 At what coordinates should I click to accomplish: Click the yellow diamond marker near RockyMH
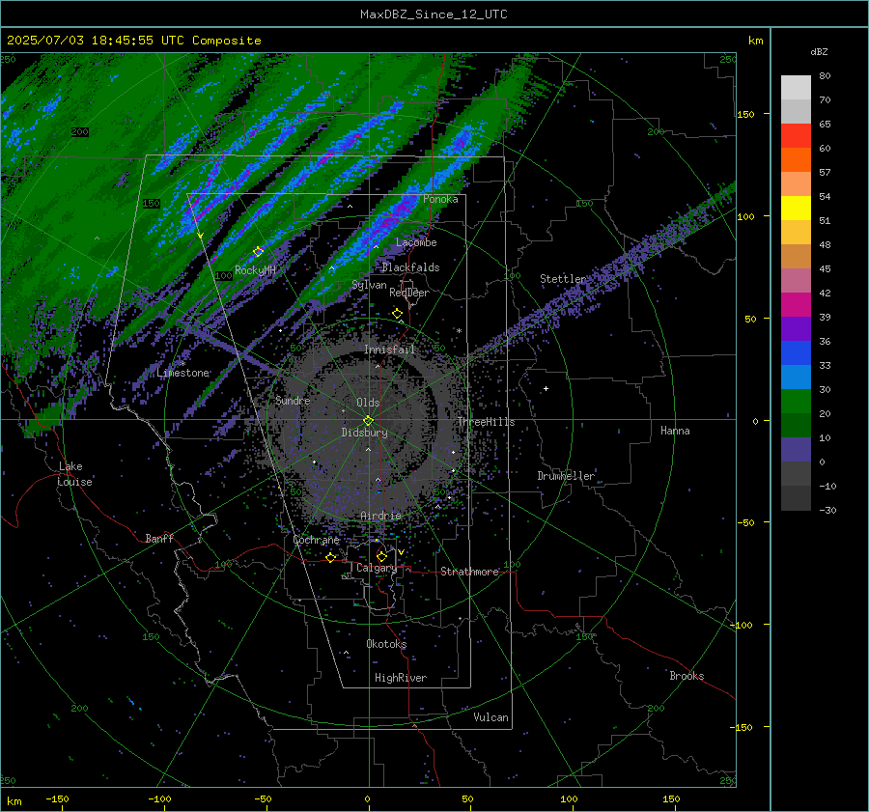pos(258,252)
